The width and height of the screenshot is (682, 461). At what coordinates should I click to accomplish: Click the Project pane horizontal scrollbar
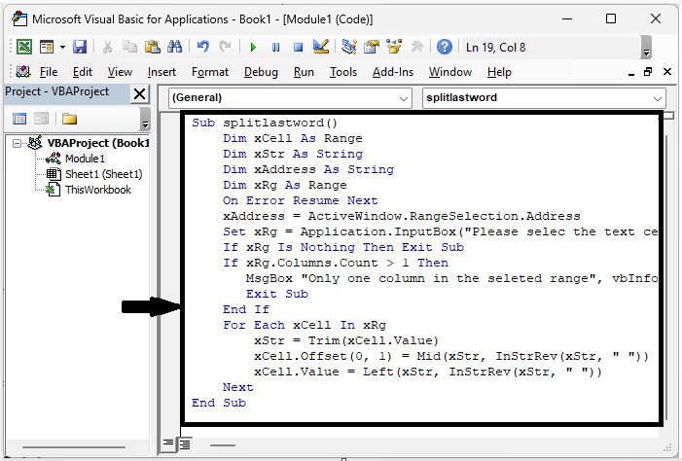tap(74, 447)
